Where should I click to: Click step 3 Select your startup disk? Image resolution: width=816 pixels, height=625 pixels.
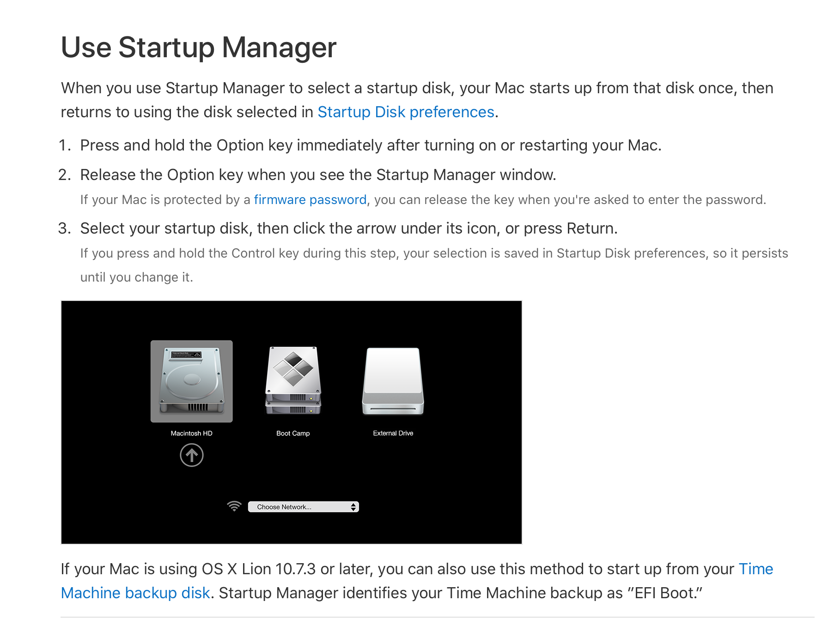pyautogui.click(x=348, y=228)
